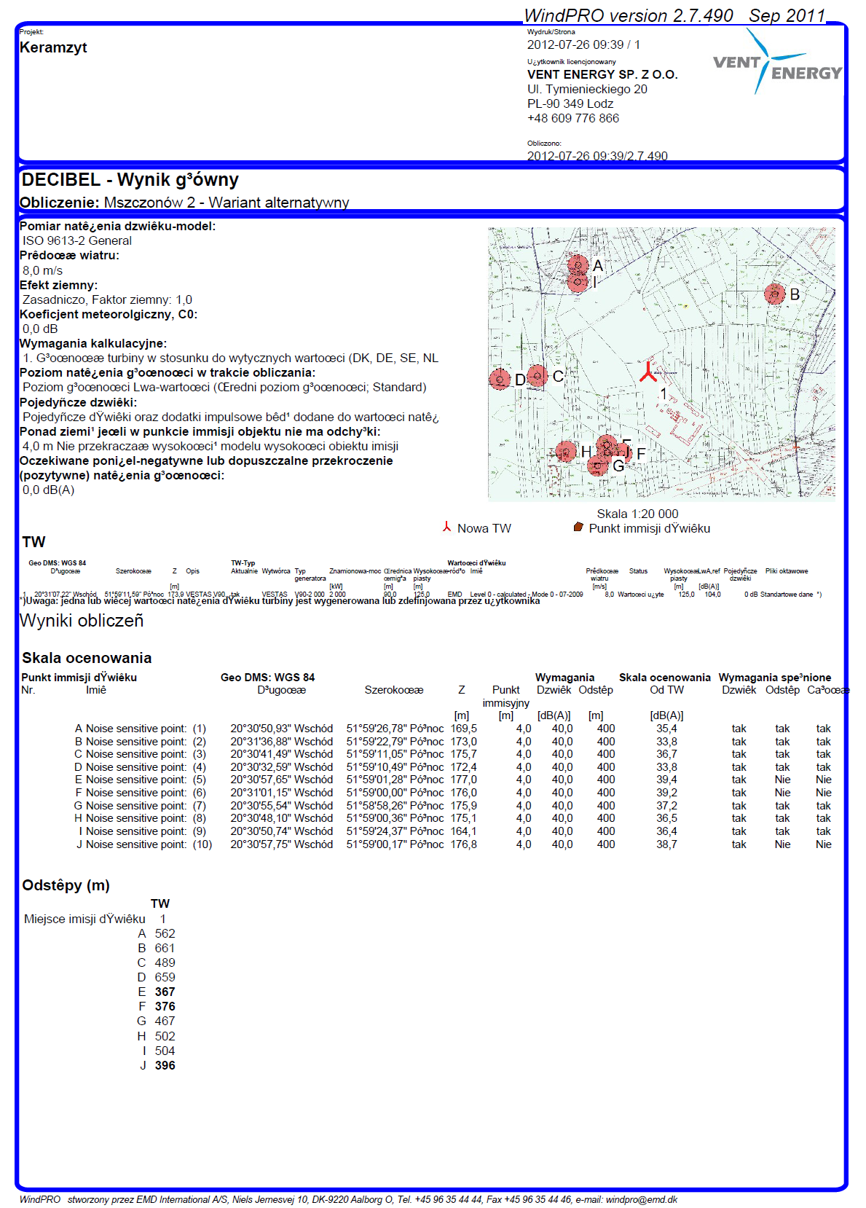Click email 'windpro@emd.dk' in footer
This screenshot has height=1208, width=866.
642,1199
